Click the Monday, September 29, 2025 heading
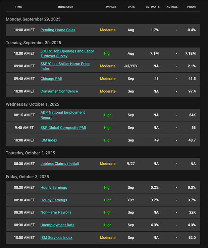Screen dimensions: 208x248 coord(33,19)
